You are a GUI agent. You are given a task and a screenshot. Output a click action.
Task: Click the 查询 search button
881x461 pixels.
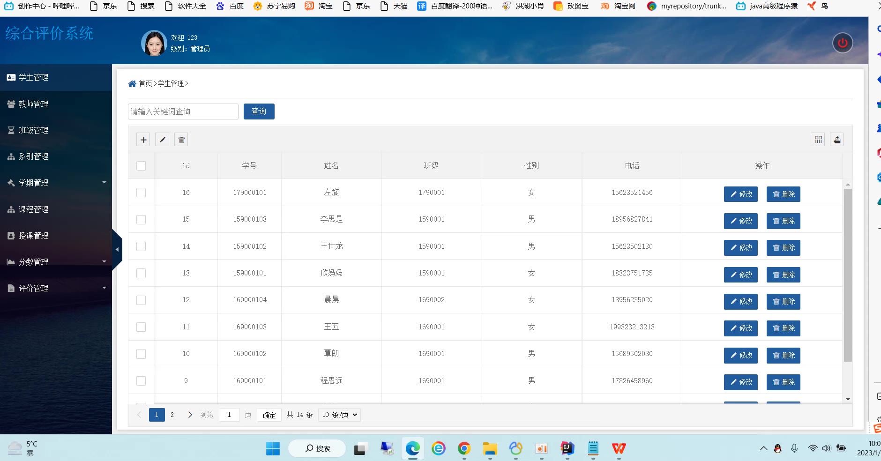pyautogui.click(x=259, y=112)
